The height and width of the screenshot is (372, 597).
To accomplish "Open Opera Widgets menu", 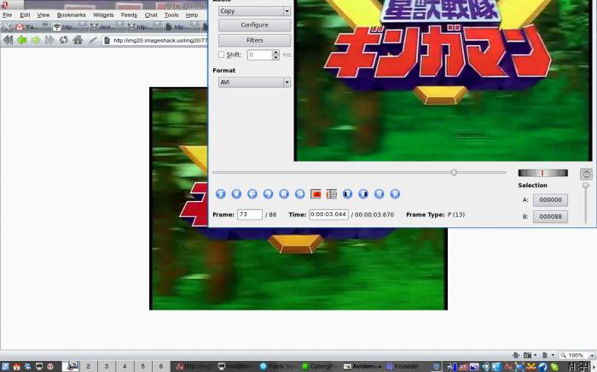I will (103, 15).
